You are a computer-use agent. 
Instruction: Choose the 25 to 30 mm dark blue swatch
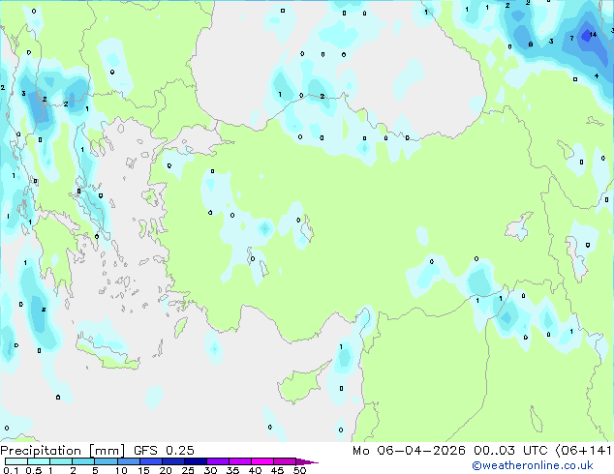[x=195, y=461]
